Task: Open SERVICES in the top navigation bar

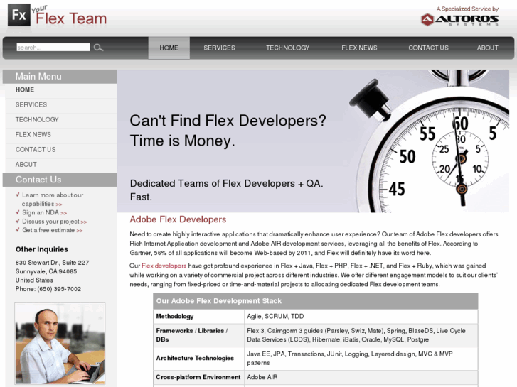Action: pyautogui.click(x=219, y=48)
